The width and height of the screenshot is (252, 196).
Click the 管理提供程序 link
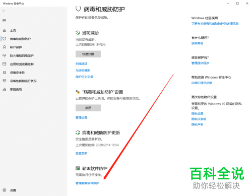tap(200, 63)
